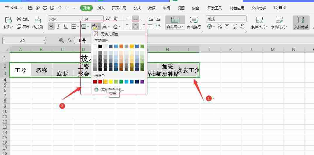The height and width of the screenshot is (155, 314).
Task: Click the Wrap Text (自动换行) button
Action: coord(194,22)
